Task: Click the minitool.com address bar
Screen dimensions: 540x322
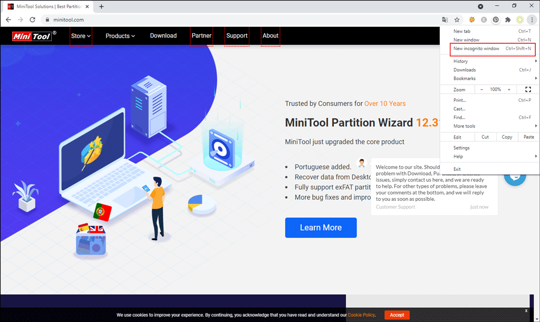Action: pos(241,19)
